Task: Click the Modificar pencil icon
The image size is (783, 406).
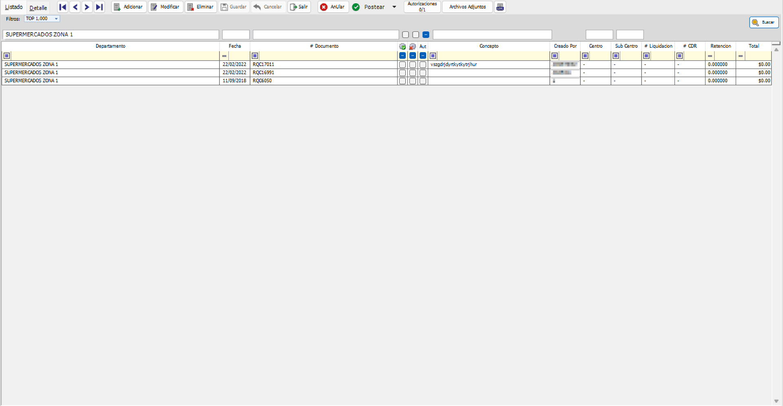Action: pyautogui.click(x=154, y=7)
